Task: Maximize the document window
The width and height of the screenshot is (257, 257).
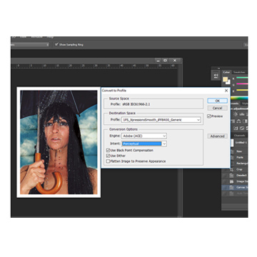Action: [x=166, y=61]
